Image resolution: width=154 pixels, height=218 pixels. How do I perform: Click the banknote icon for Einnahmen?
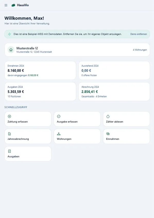108,134
